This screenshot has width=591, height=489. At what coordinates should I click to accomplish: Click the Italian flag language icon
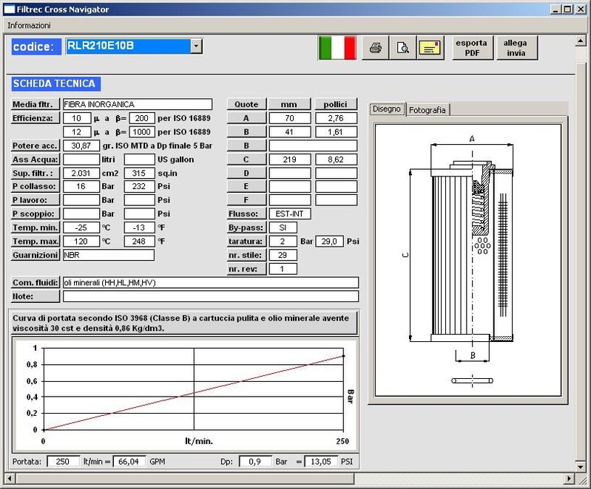337,47
